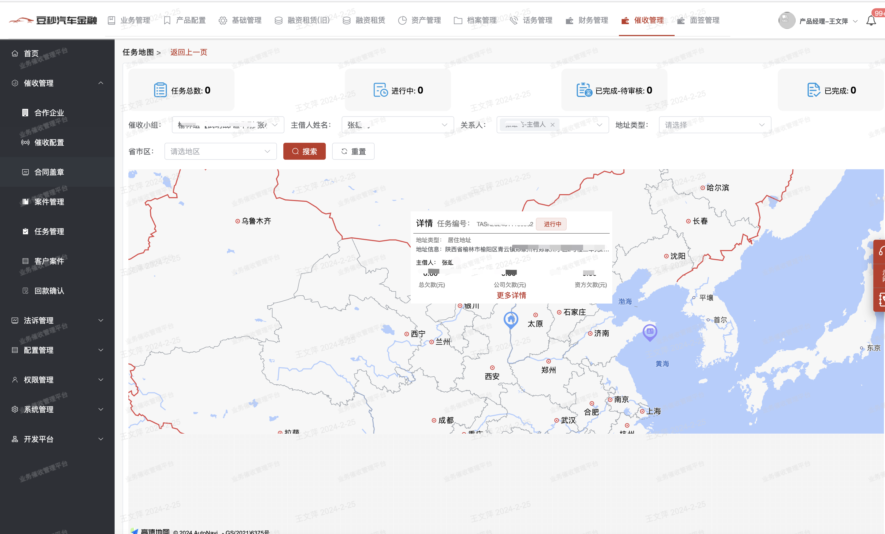Remove the 主借人 tag from 关系人

click(552, 125)
